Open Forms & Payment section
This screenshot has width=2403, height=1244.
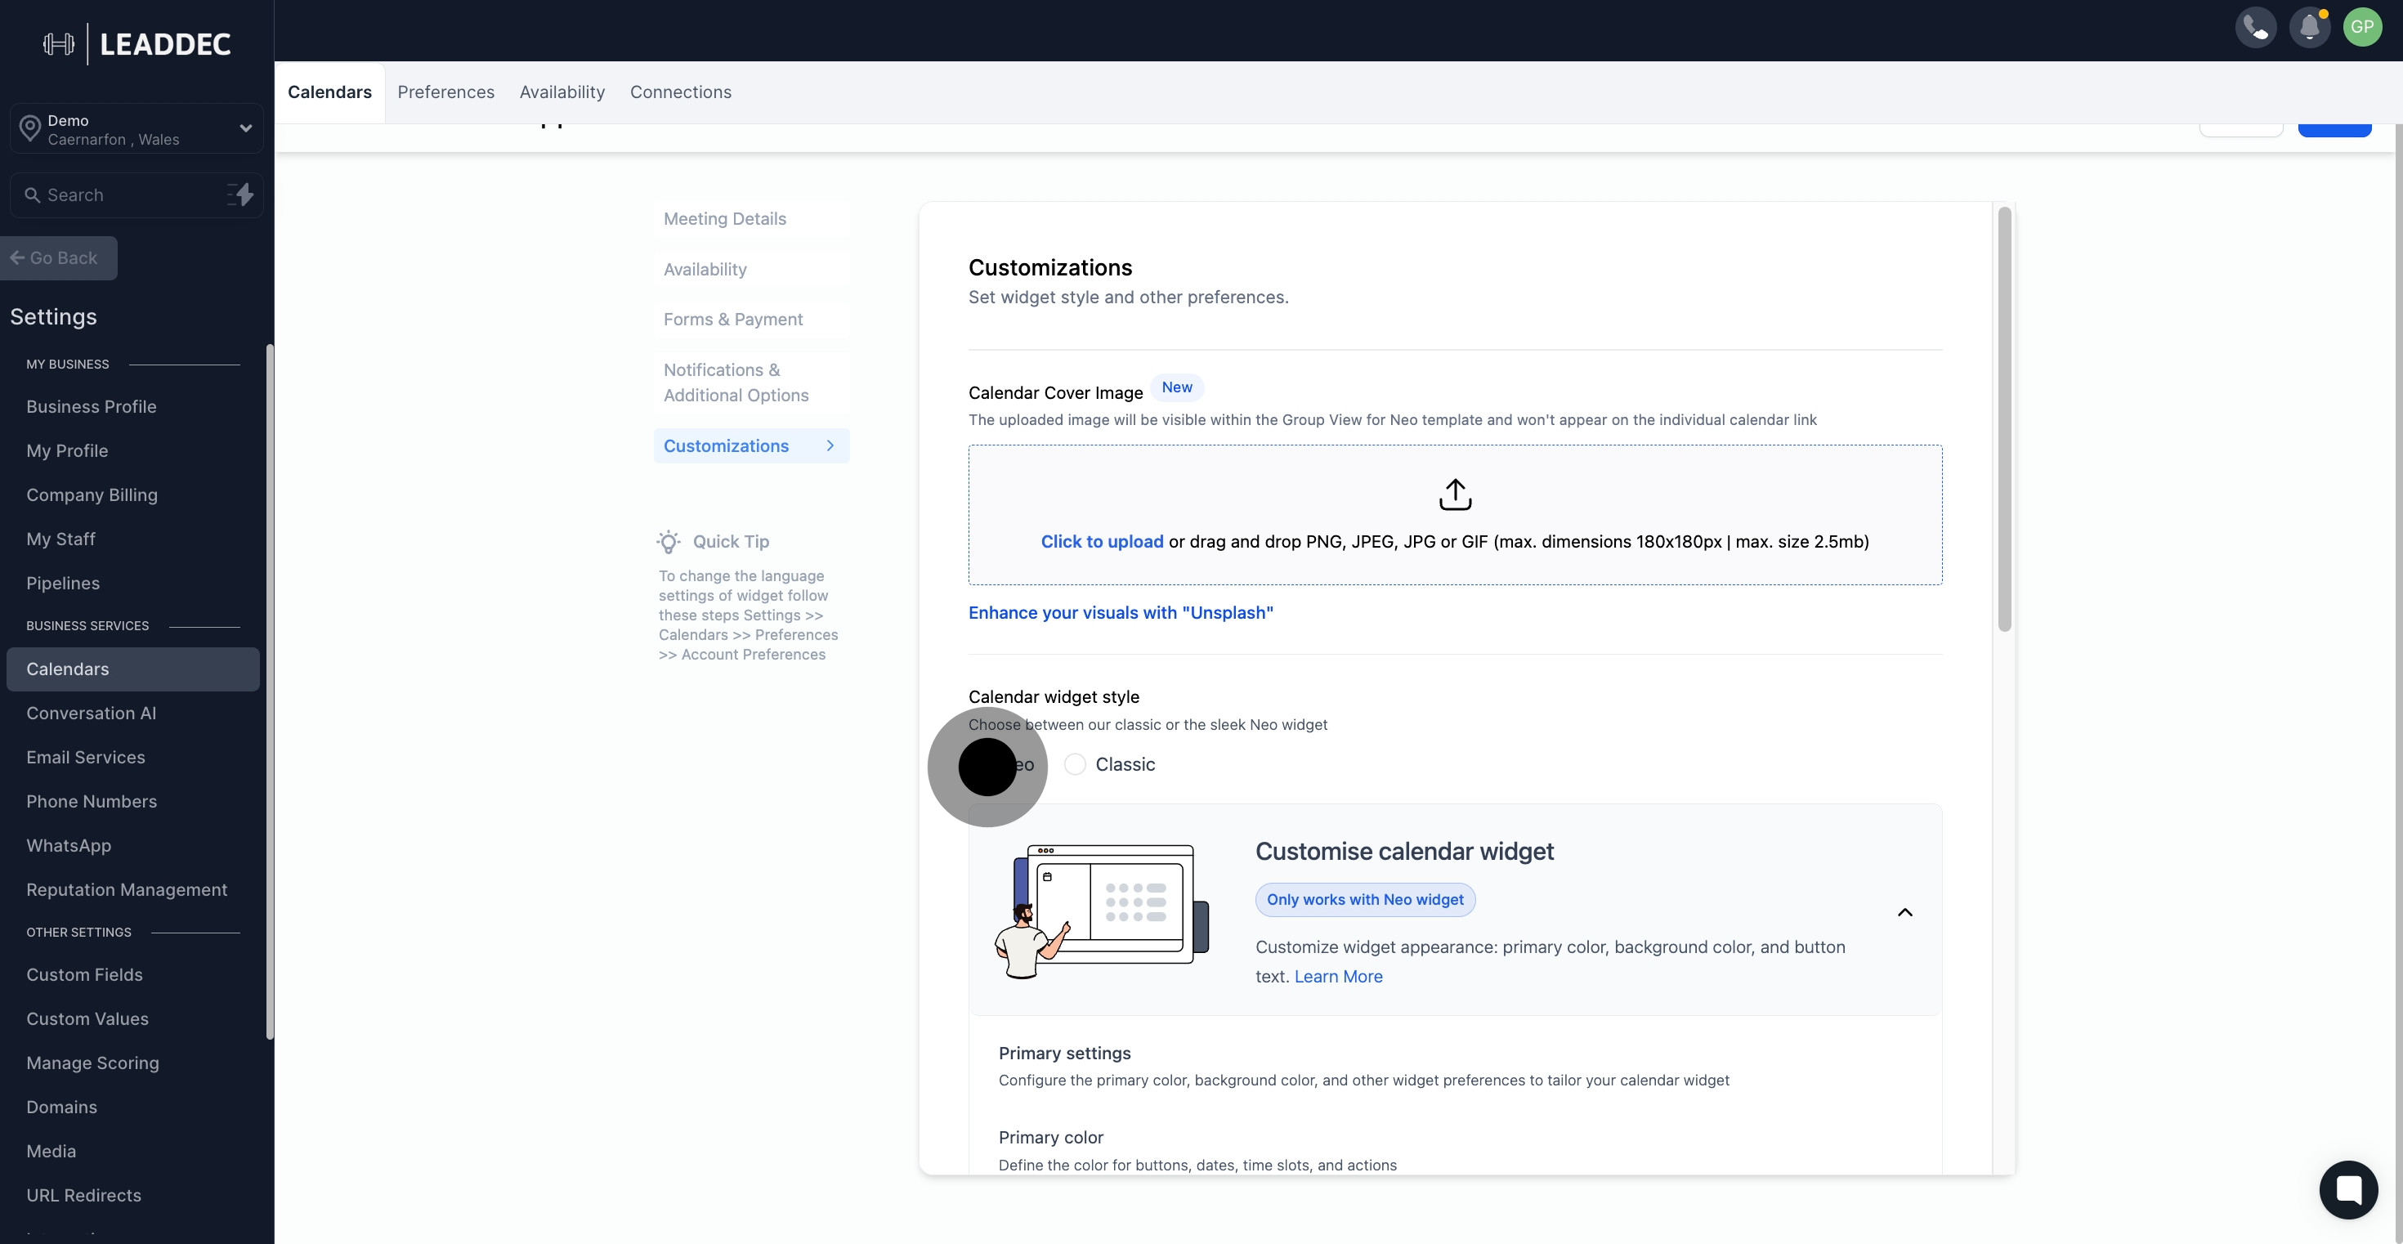(751, 320)
